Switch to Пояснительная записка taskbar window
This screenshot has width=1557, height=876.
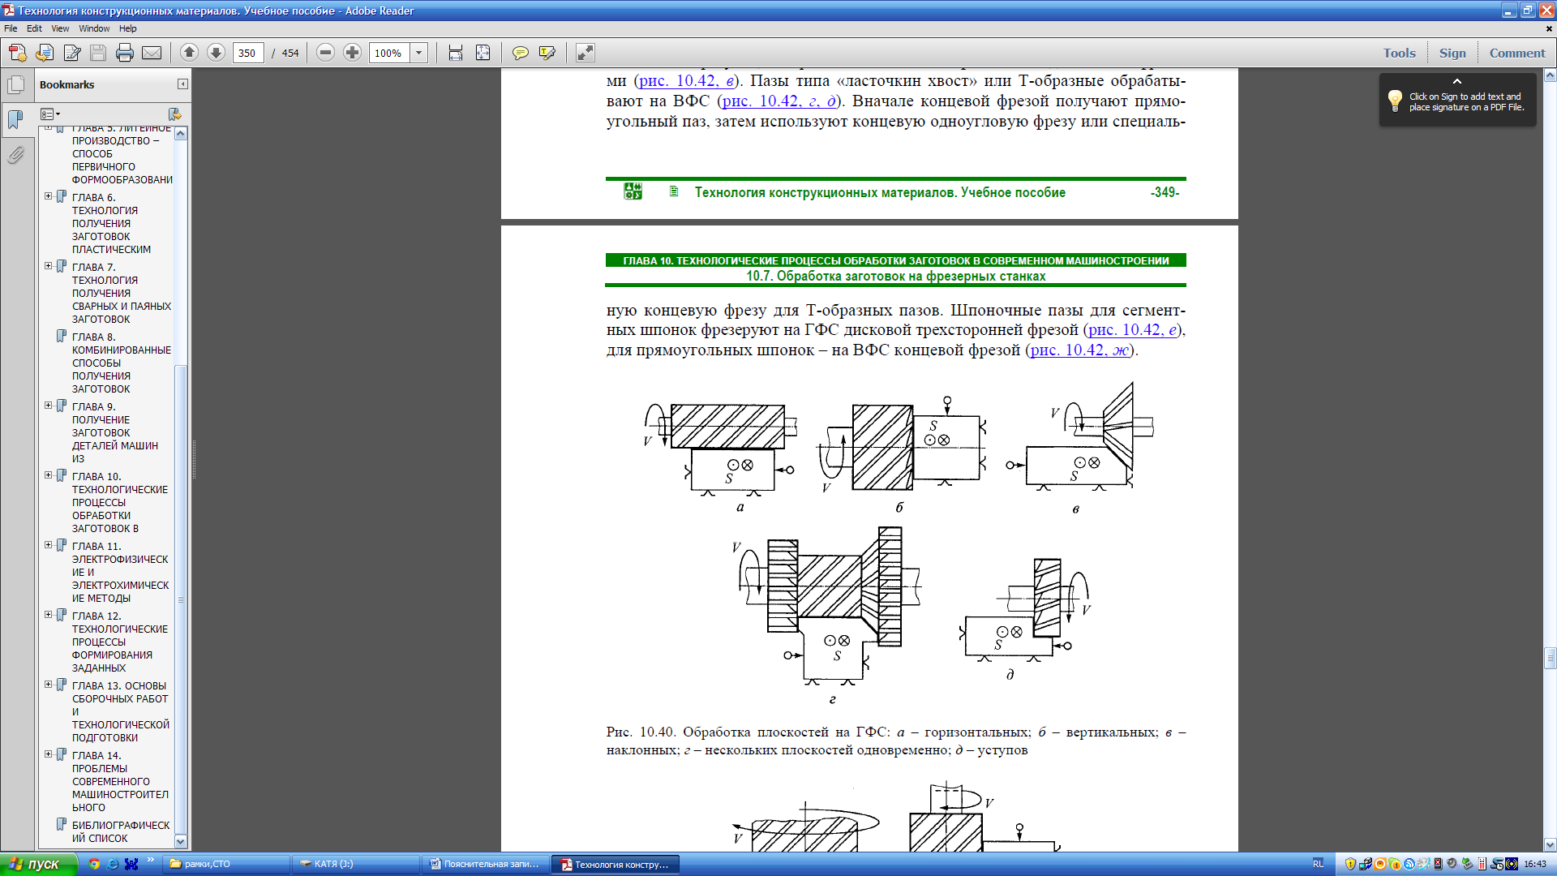pyautogui.click(x=485, y=865)
